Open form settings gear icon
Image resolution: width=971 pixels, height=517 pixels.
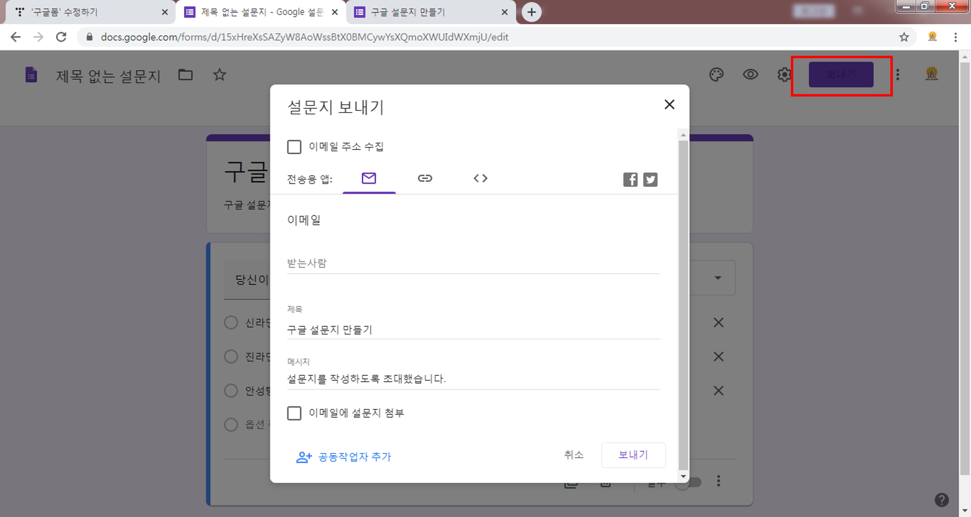coord(784,75)
